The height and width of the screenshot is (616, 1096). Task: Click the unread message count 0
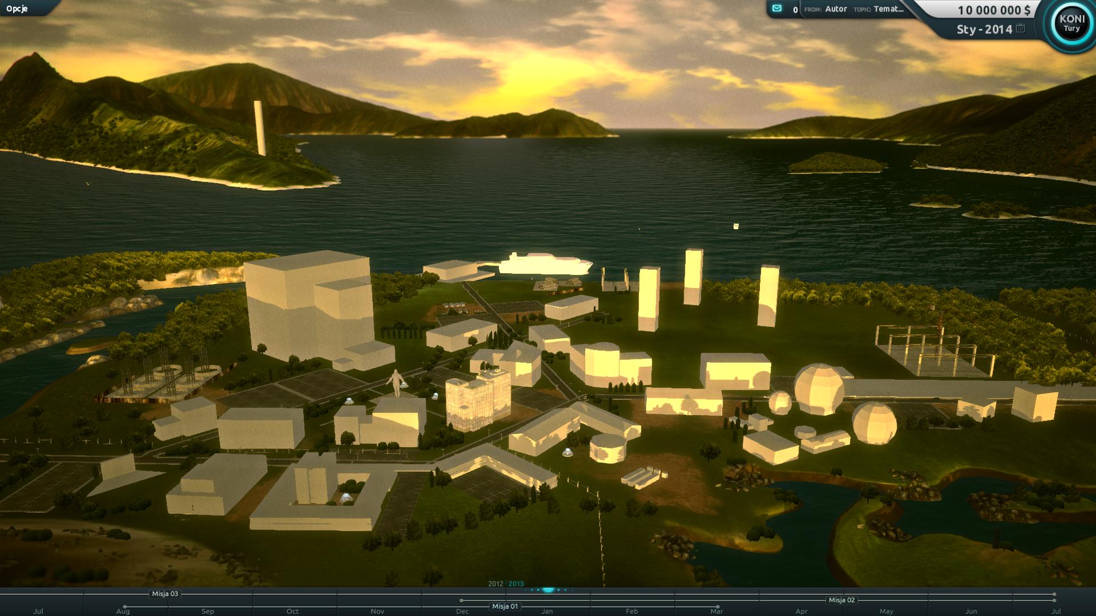click(x=795, y=10)
